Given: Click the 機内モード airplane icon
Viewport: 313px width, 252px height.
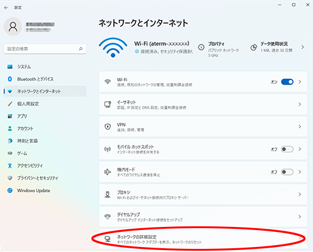Looking at the screenshot, I should tap(108, 172).
